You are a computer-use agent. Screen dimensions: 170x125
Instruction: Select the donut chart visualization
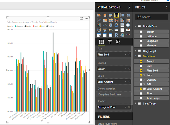116,25
